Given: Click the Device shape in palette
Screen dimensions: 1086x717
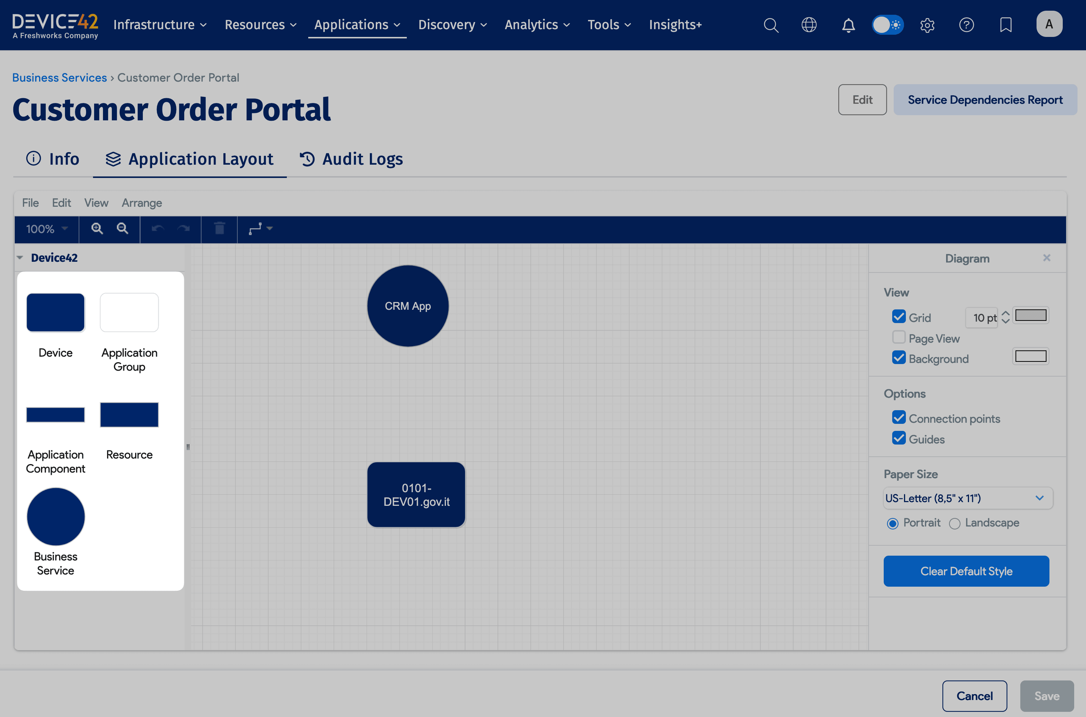Looking at the screenshot, I should (x=56, y=313).
